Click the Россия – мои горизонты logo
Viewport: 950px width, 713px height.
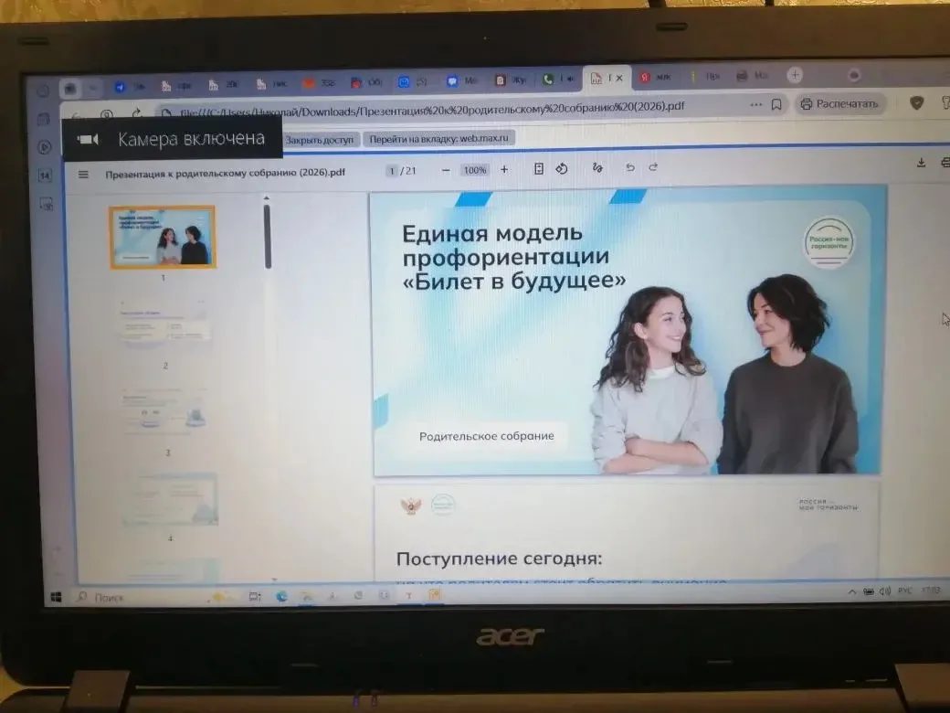[829, 242]
